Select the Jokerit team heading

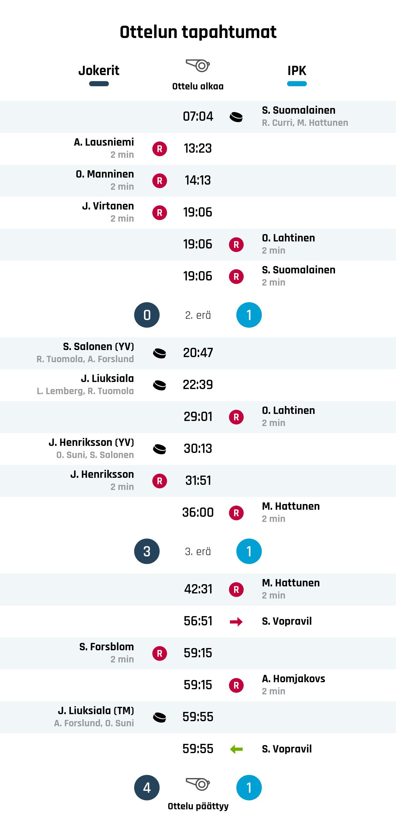click(x=99, y=71)
